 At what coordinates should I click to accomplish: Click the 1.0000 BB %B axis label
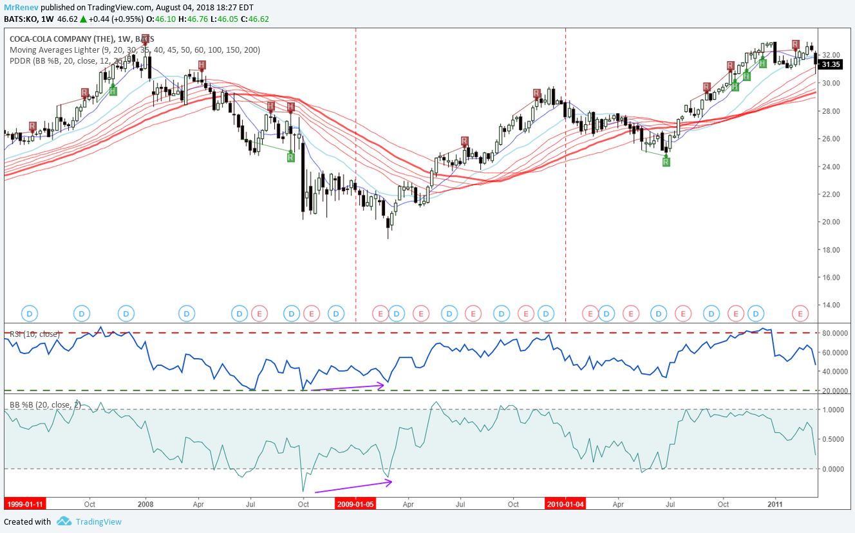(x=833, y=410)
